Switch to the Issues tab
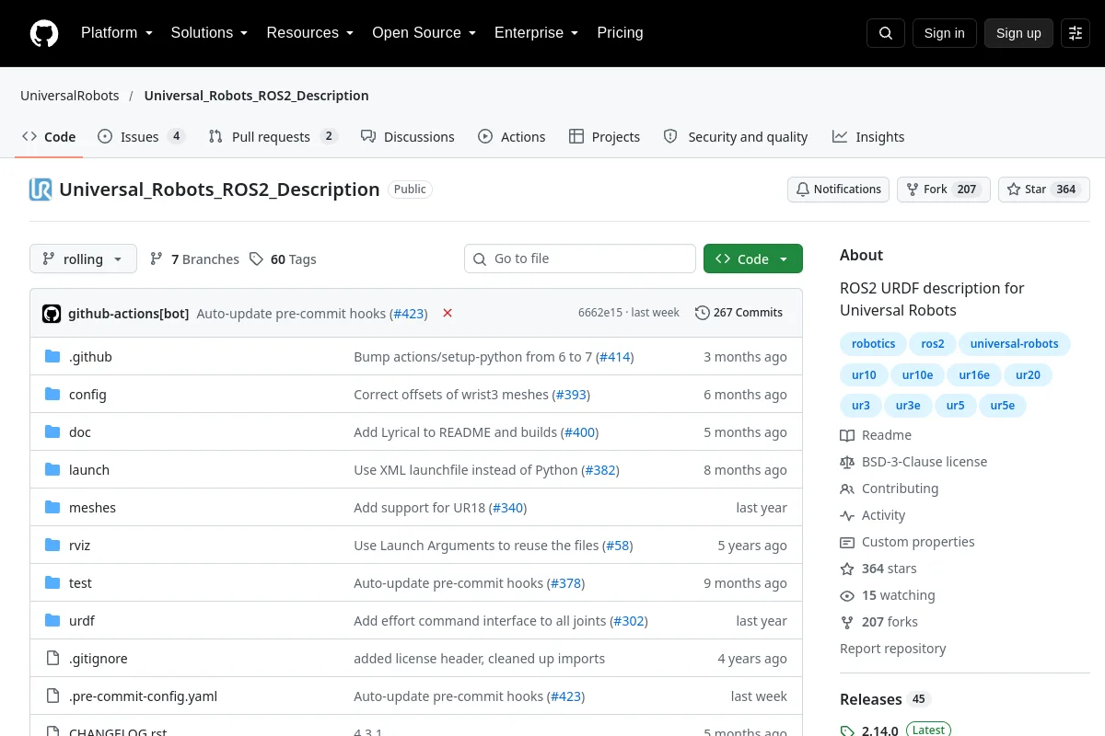 142,137
